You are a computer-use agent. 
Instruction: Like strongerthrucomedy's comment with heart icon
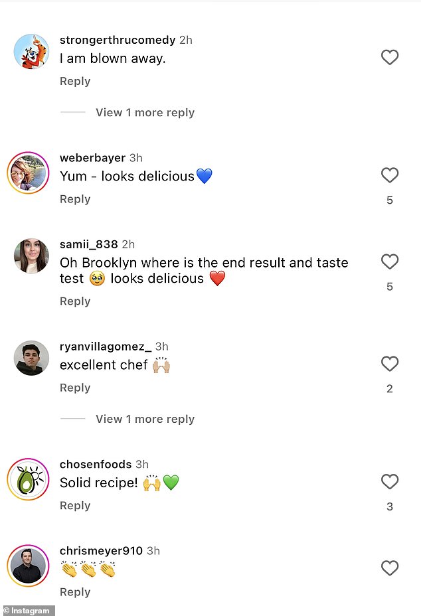[390, 57]
